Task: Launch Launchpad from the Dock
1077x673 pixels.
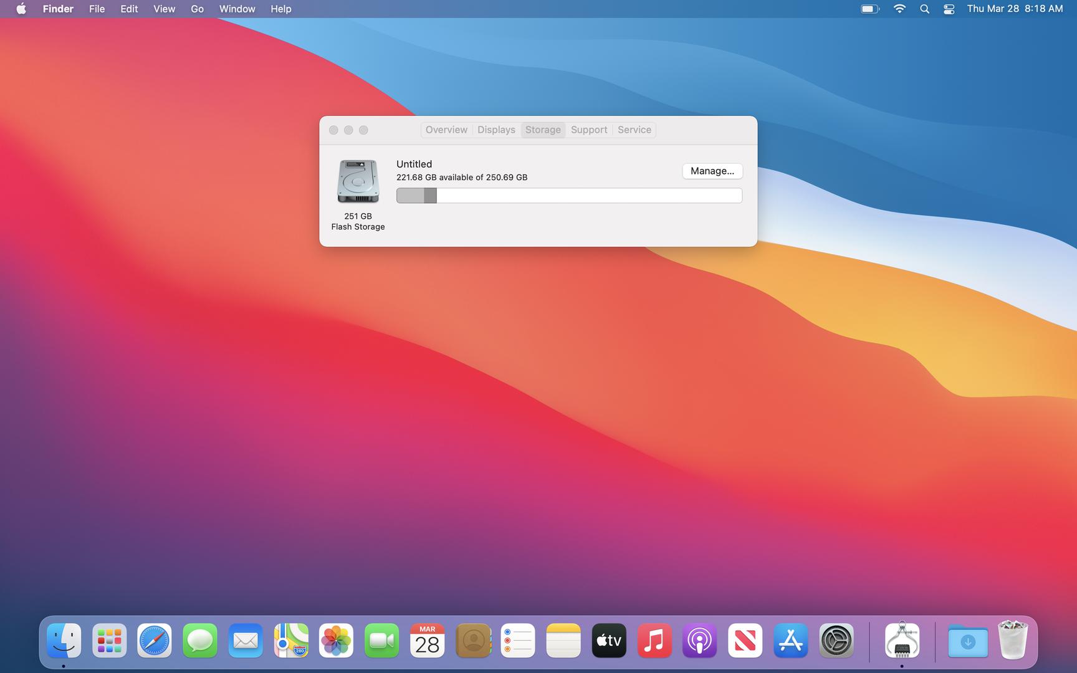Action: [x=109, y=641]
